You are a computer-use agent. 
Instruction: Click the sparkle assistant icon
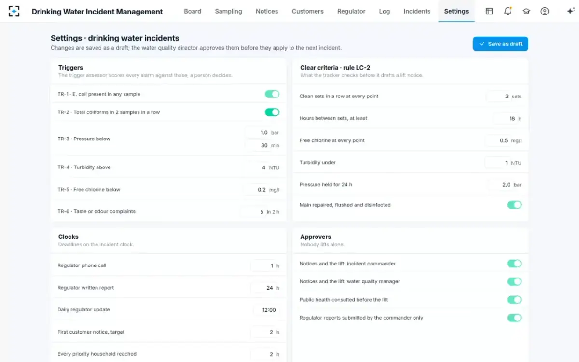pos(570,11)
